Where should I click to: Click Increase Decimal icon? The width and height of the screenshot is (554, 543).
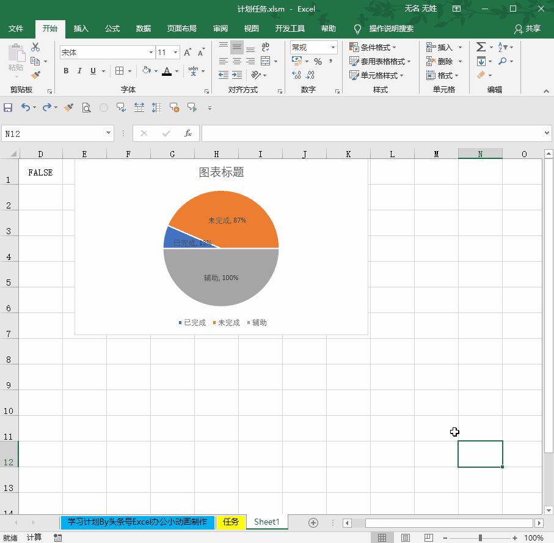click(x=296, y=75)
